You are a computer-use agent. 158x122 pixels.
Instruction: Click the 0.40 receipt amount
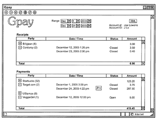[x=132, y=51]
